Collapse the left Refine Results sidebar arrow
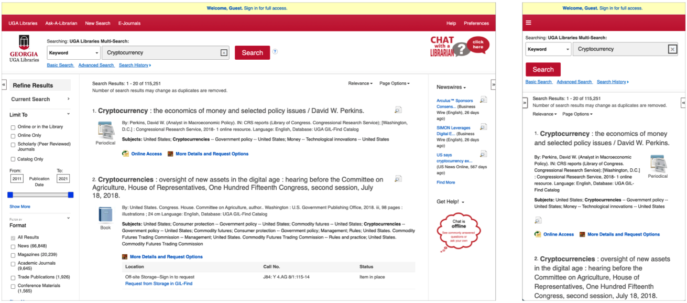This screenshot has width=687, height=303. click(4, 85)
